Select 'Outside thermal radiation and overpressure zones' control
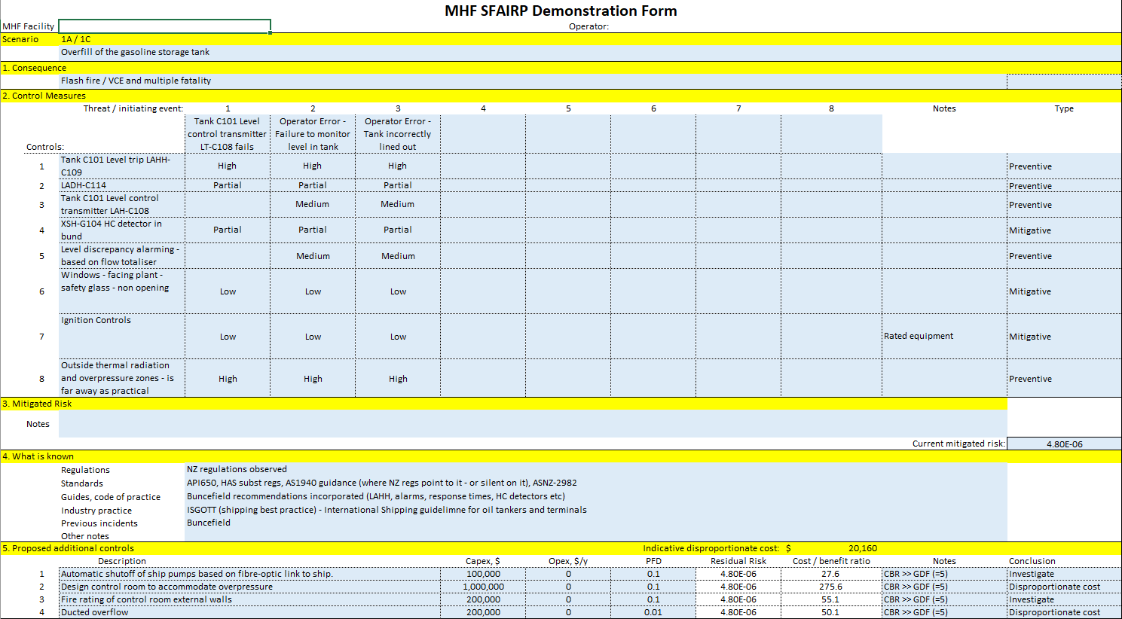Viewport: 1122px width, 619px height. coord(122,378)
